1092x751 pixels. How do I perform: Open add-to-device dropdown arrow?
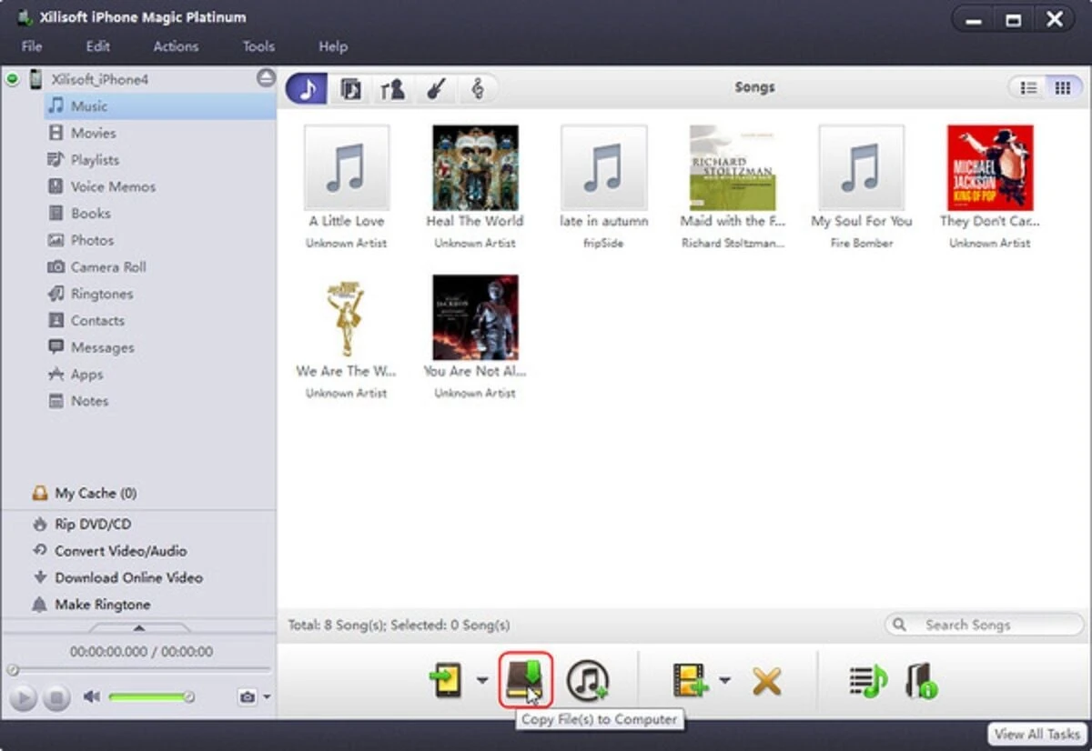click(x=481, y=681)
